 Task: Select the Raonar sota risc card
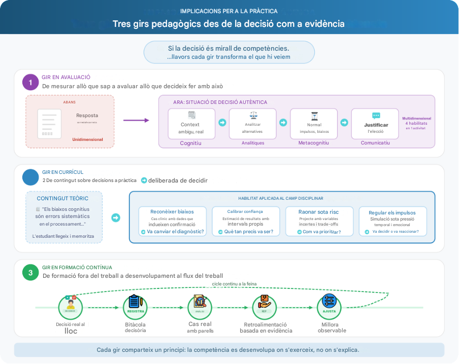coord(319,221)
